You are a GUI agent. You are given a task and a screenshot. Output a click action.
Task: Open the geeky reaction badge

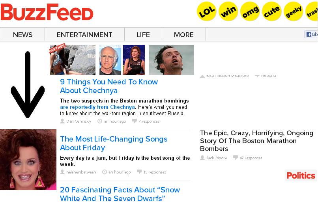[x=294, y=11]
